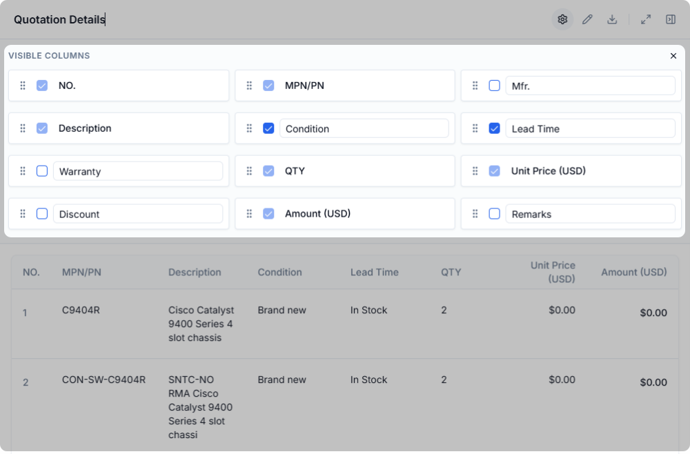Close the Visible Columns panel
Image resolution: width=690 pixels, height=454 pixels.
673,56
